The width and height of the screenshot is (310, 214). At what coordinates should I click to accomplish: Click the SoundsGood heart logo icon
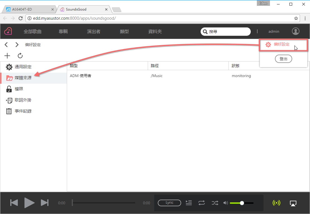click(x=8, y=31)
